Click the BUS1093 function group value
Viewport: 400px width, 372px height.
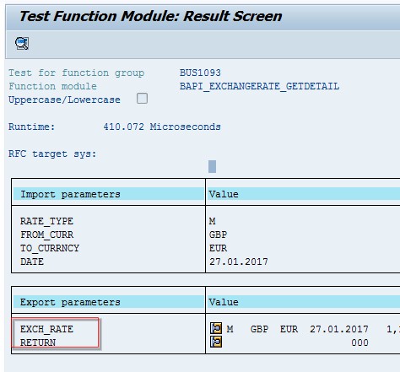[x=200, y=73]
